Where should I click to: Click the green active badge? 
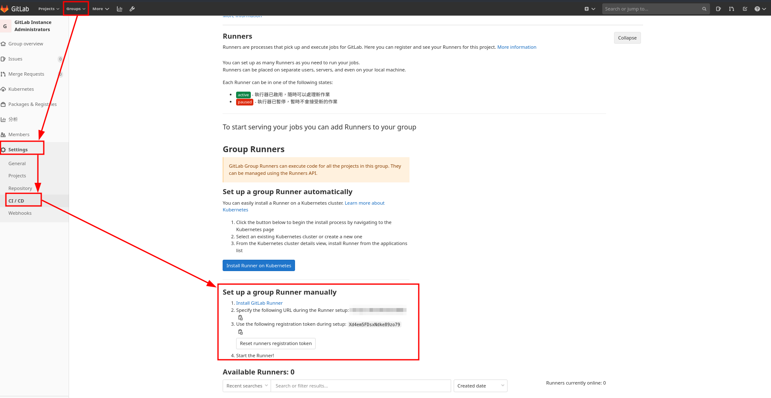[x=243, y=95]
